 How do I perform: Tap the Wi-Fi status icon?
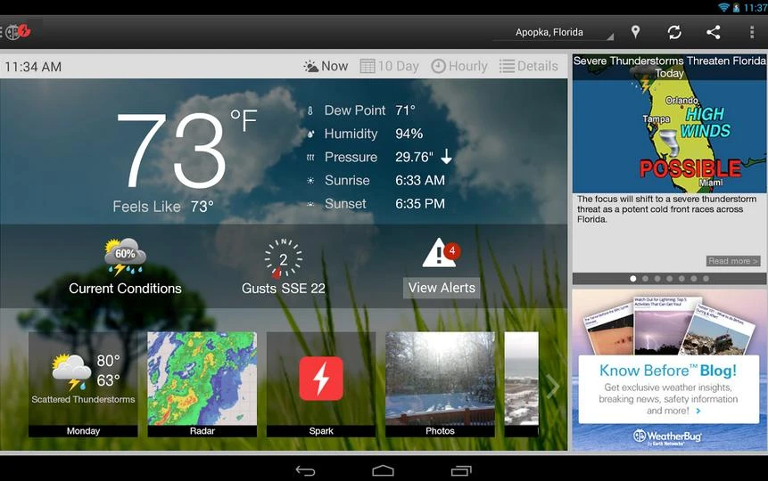(723, 7)
